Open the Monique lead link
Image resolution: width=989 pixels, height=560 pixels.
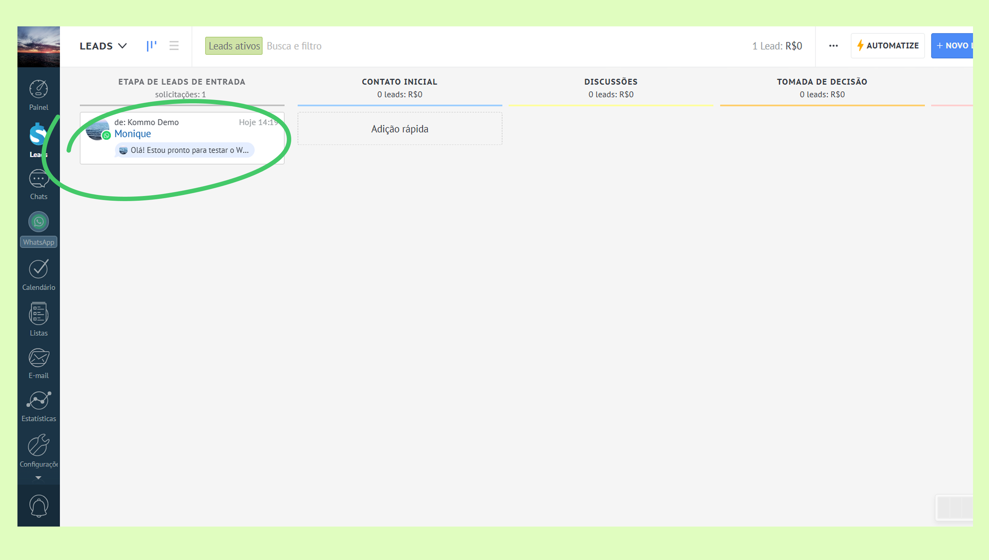click(x=132, y=133)
